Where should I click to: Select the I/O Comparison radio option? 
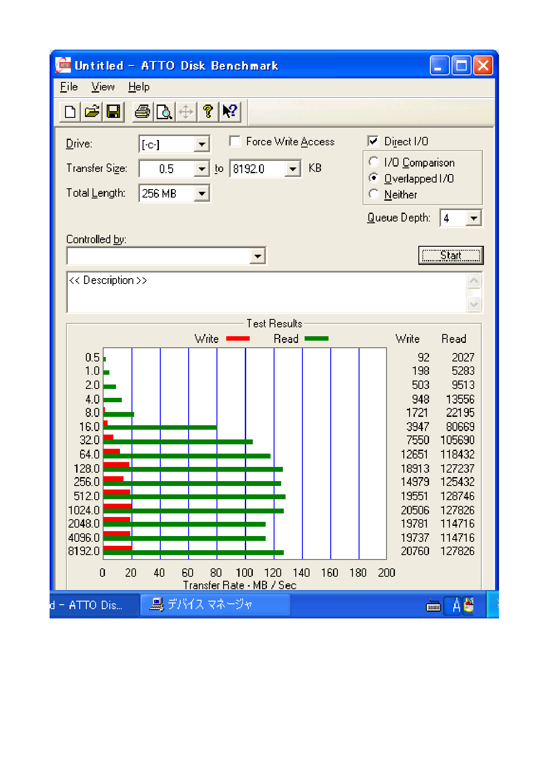[x=374, y=162]
